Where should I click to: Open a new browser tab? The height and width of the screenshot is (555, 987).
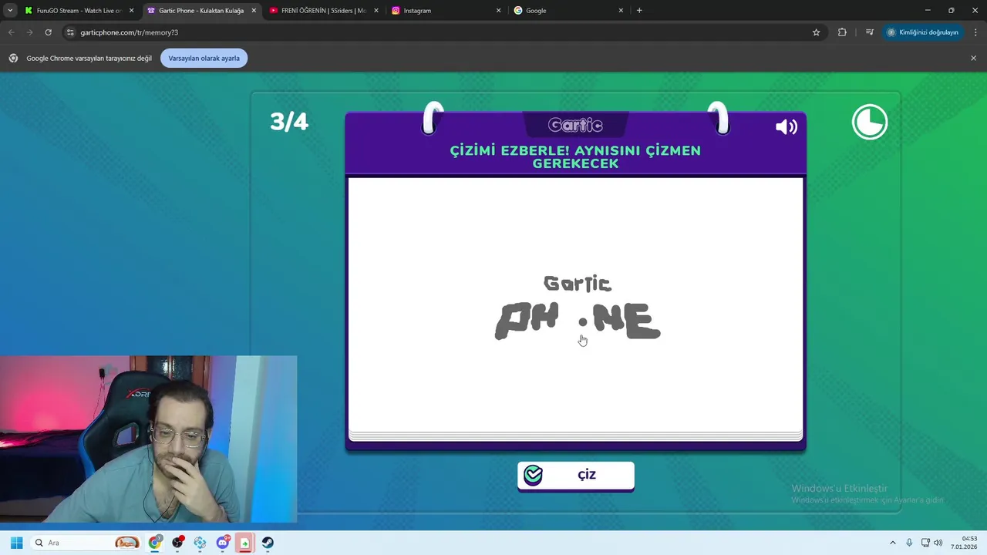(639, 11)
